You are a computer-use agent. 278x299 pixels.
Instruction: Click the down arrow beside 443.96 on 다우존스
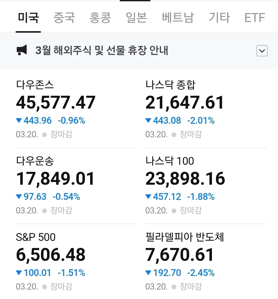pyautogui.click(x=19, y=121)
